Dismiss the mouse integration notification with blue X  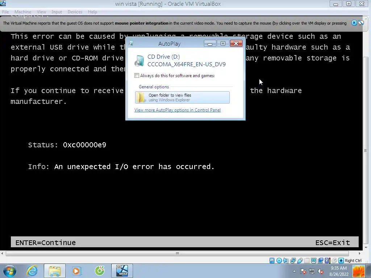[x=354, y=23]
